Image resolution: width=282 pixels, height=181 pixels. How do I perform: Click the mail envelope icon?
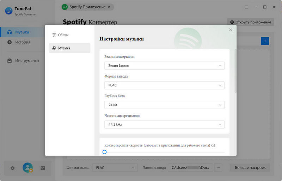click(x=43, y=168)
